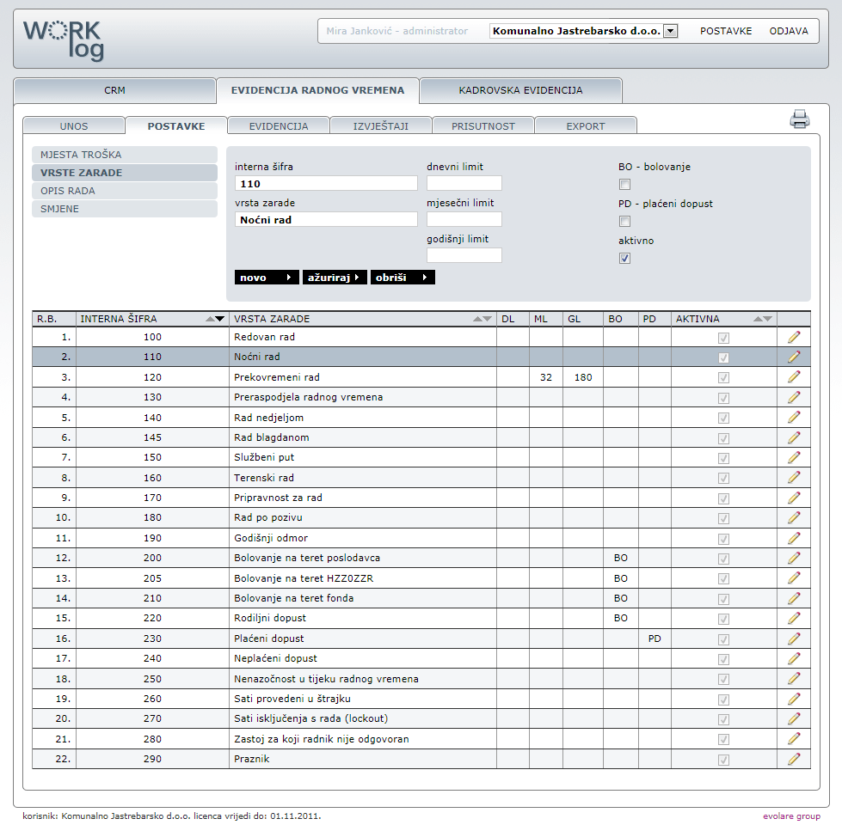Click the novo button
Screen dimensions: 842x831
point(267,278)
